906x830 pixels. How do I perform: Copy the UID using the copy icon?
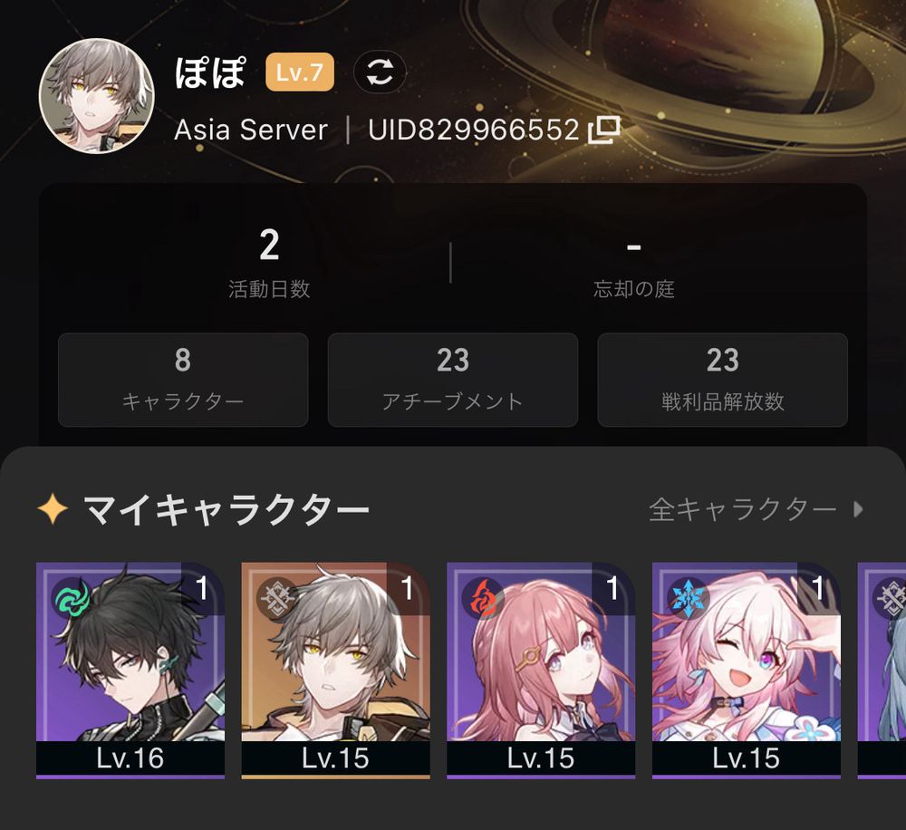coord(603,130)
